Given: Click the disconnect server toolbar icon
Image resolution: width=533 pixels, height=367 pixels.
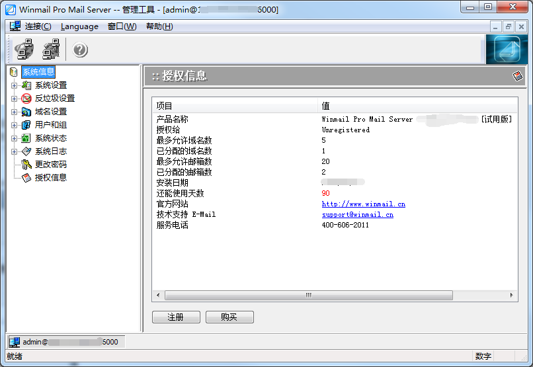Looking at the screenshot, I should (x=51, y=49).
